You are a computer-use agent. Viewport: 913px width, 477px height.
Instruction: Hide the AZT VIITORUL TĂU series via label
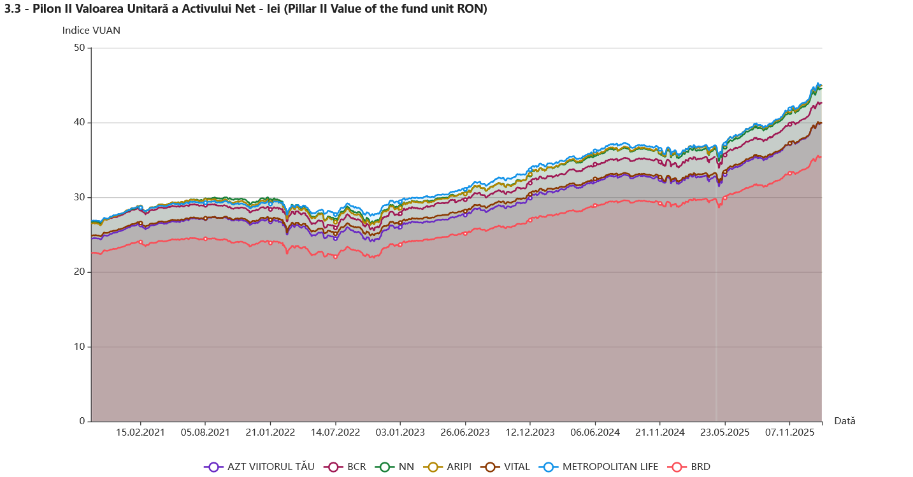pyautogui.click(x=271, y=467)
